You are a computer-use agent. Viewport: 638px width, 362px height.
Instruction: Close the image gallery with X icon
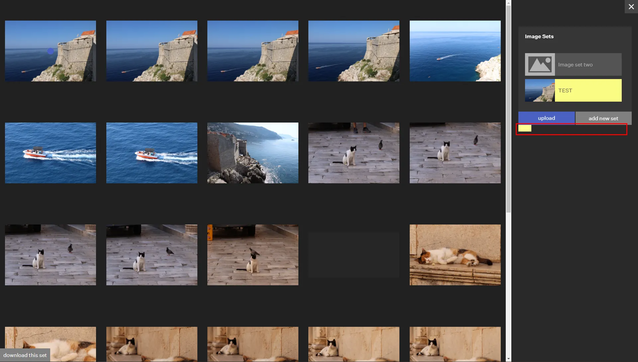coord(631,7)
